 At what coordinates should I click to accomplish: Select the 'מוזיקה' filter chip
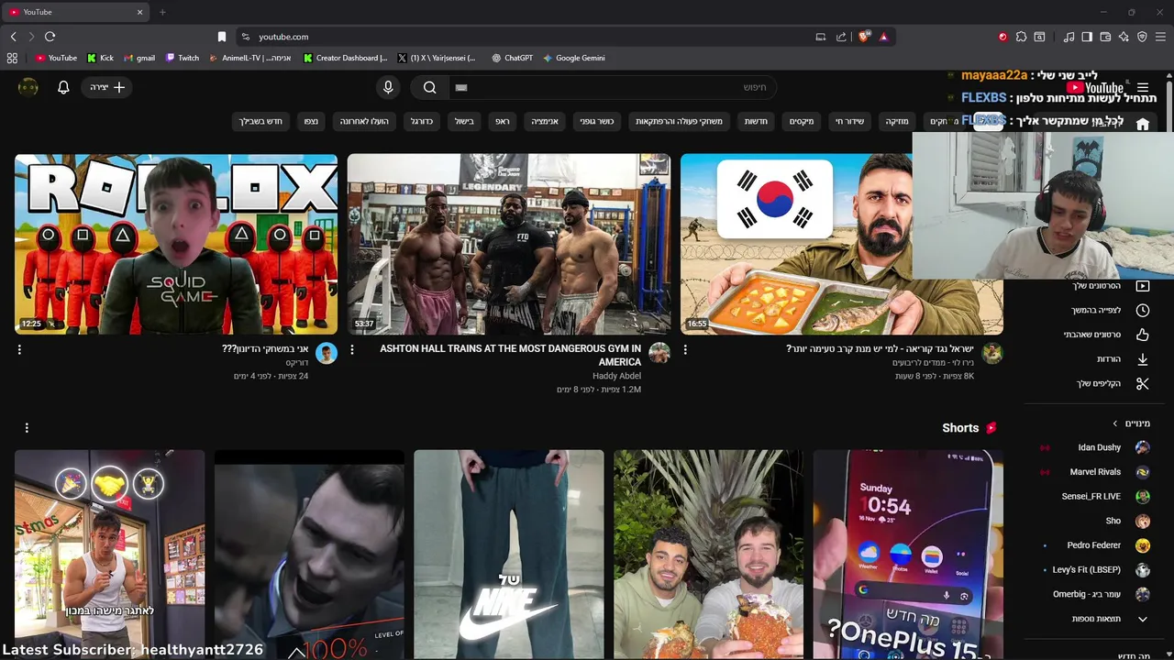click(x=896, y=121)
